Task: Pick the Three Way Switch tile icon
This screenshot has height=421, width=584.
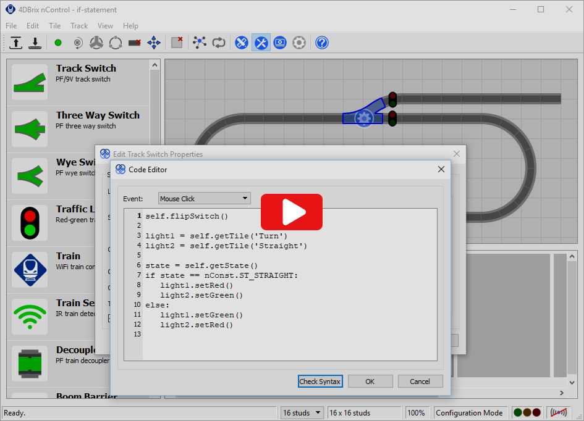Action: [x=30, y=129]
